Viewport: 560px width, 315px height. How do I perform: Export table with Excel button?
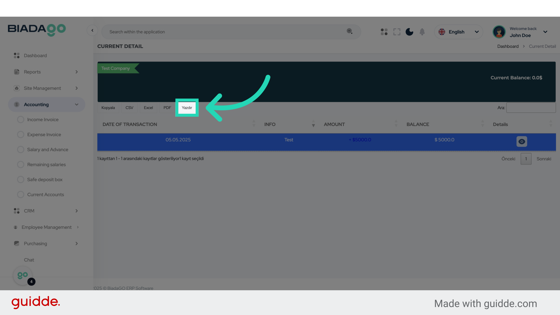148,108
